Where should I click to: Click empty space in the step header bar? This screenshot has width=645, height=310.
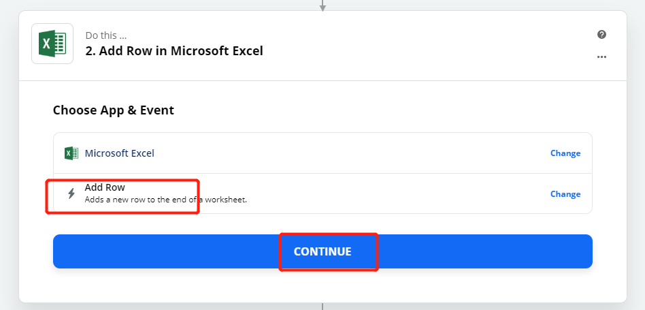(412, 45)
